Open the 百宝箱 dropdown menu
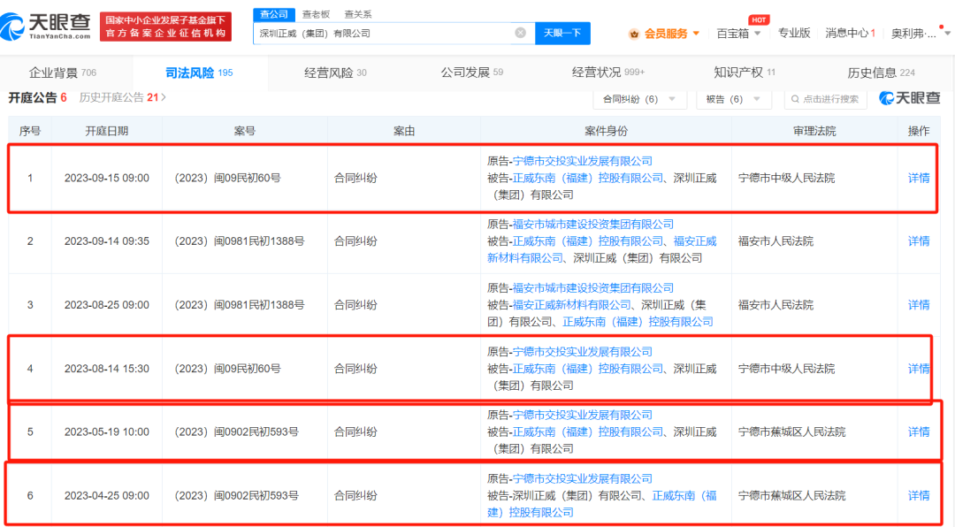 (738, 34)
